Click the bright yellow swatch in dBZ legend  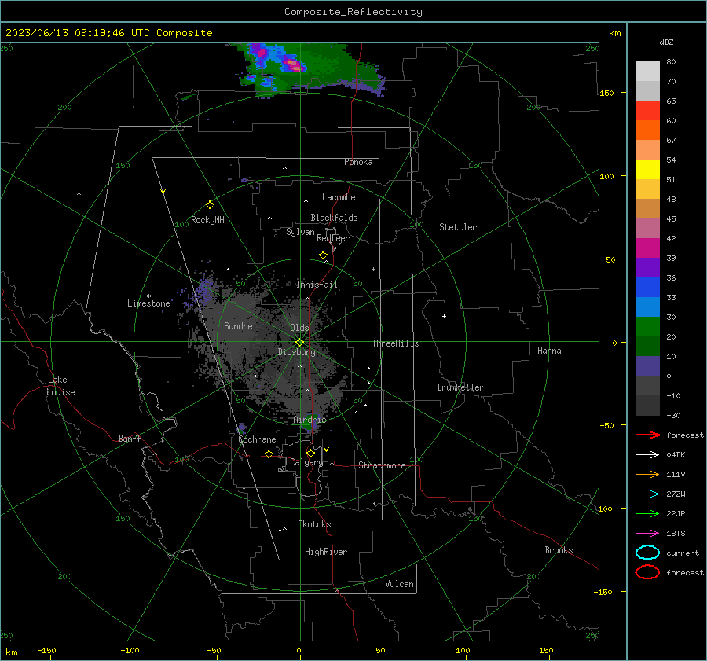647,169
